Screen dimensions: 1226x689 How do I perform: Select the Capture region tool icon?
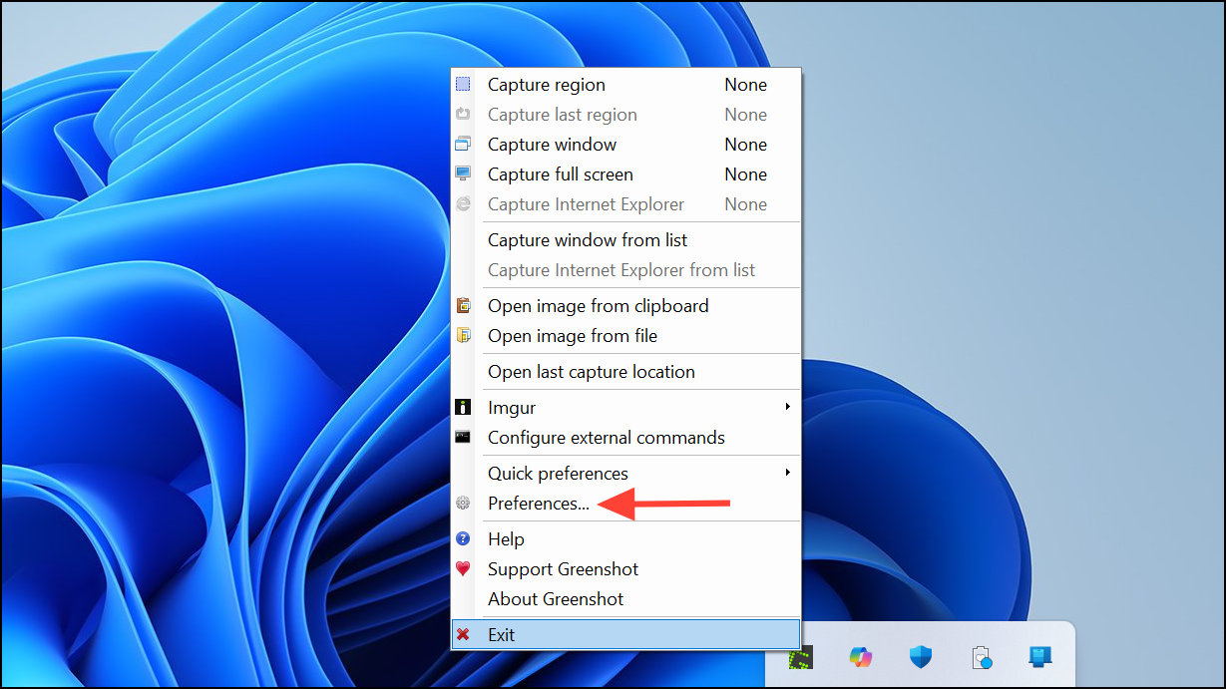463,84
